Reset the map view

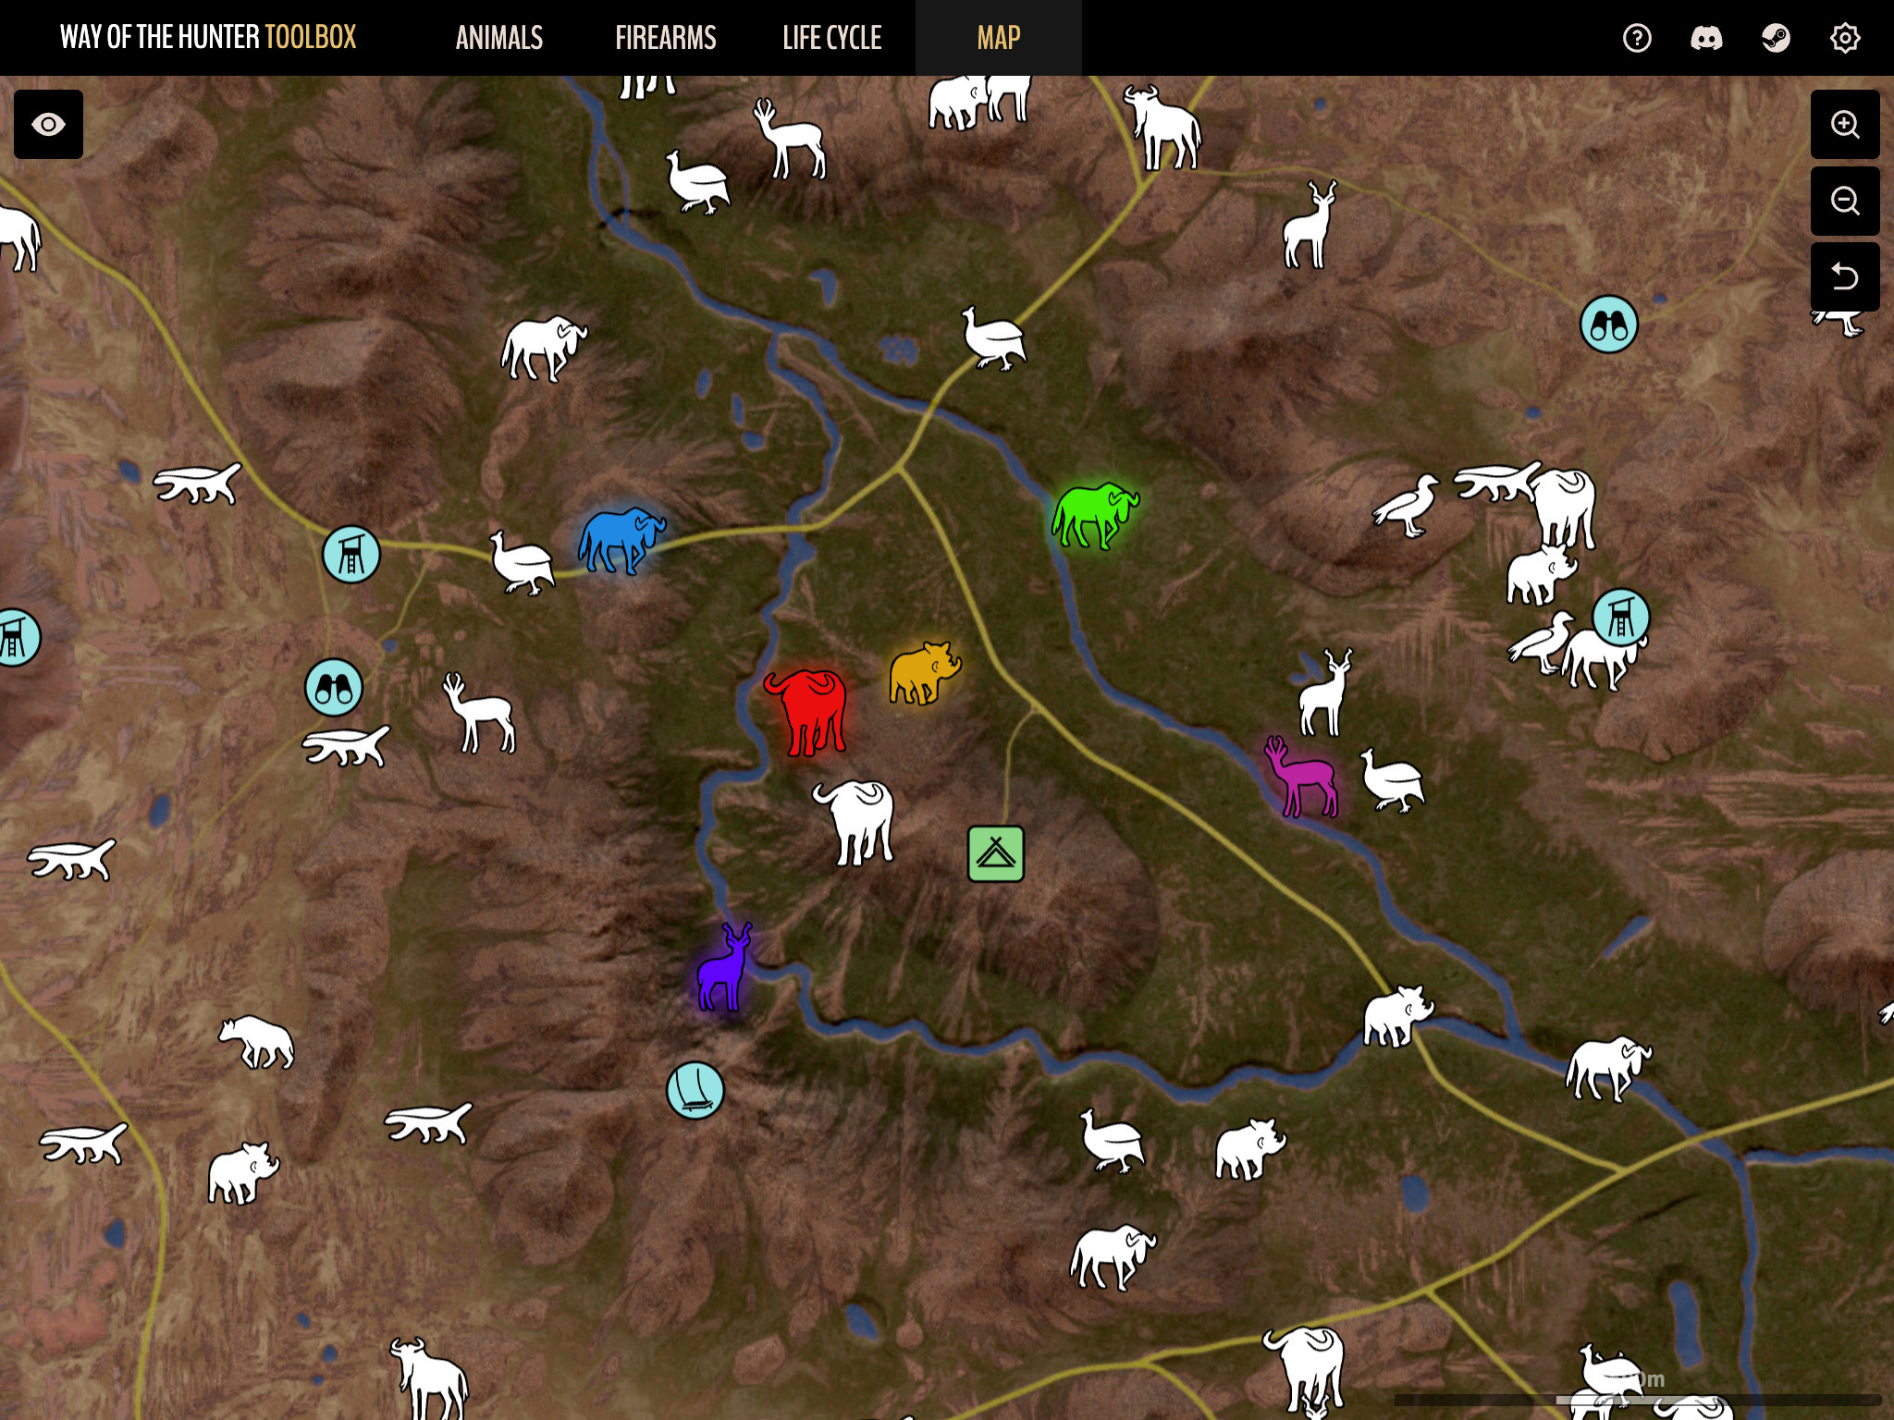(x=1844, y=276)
